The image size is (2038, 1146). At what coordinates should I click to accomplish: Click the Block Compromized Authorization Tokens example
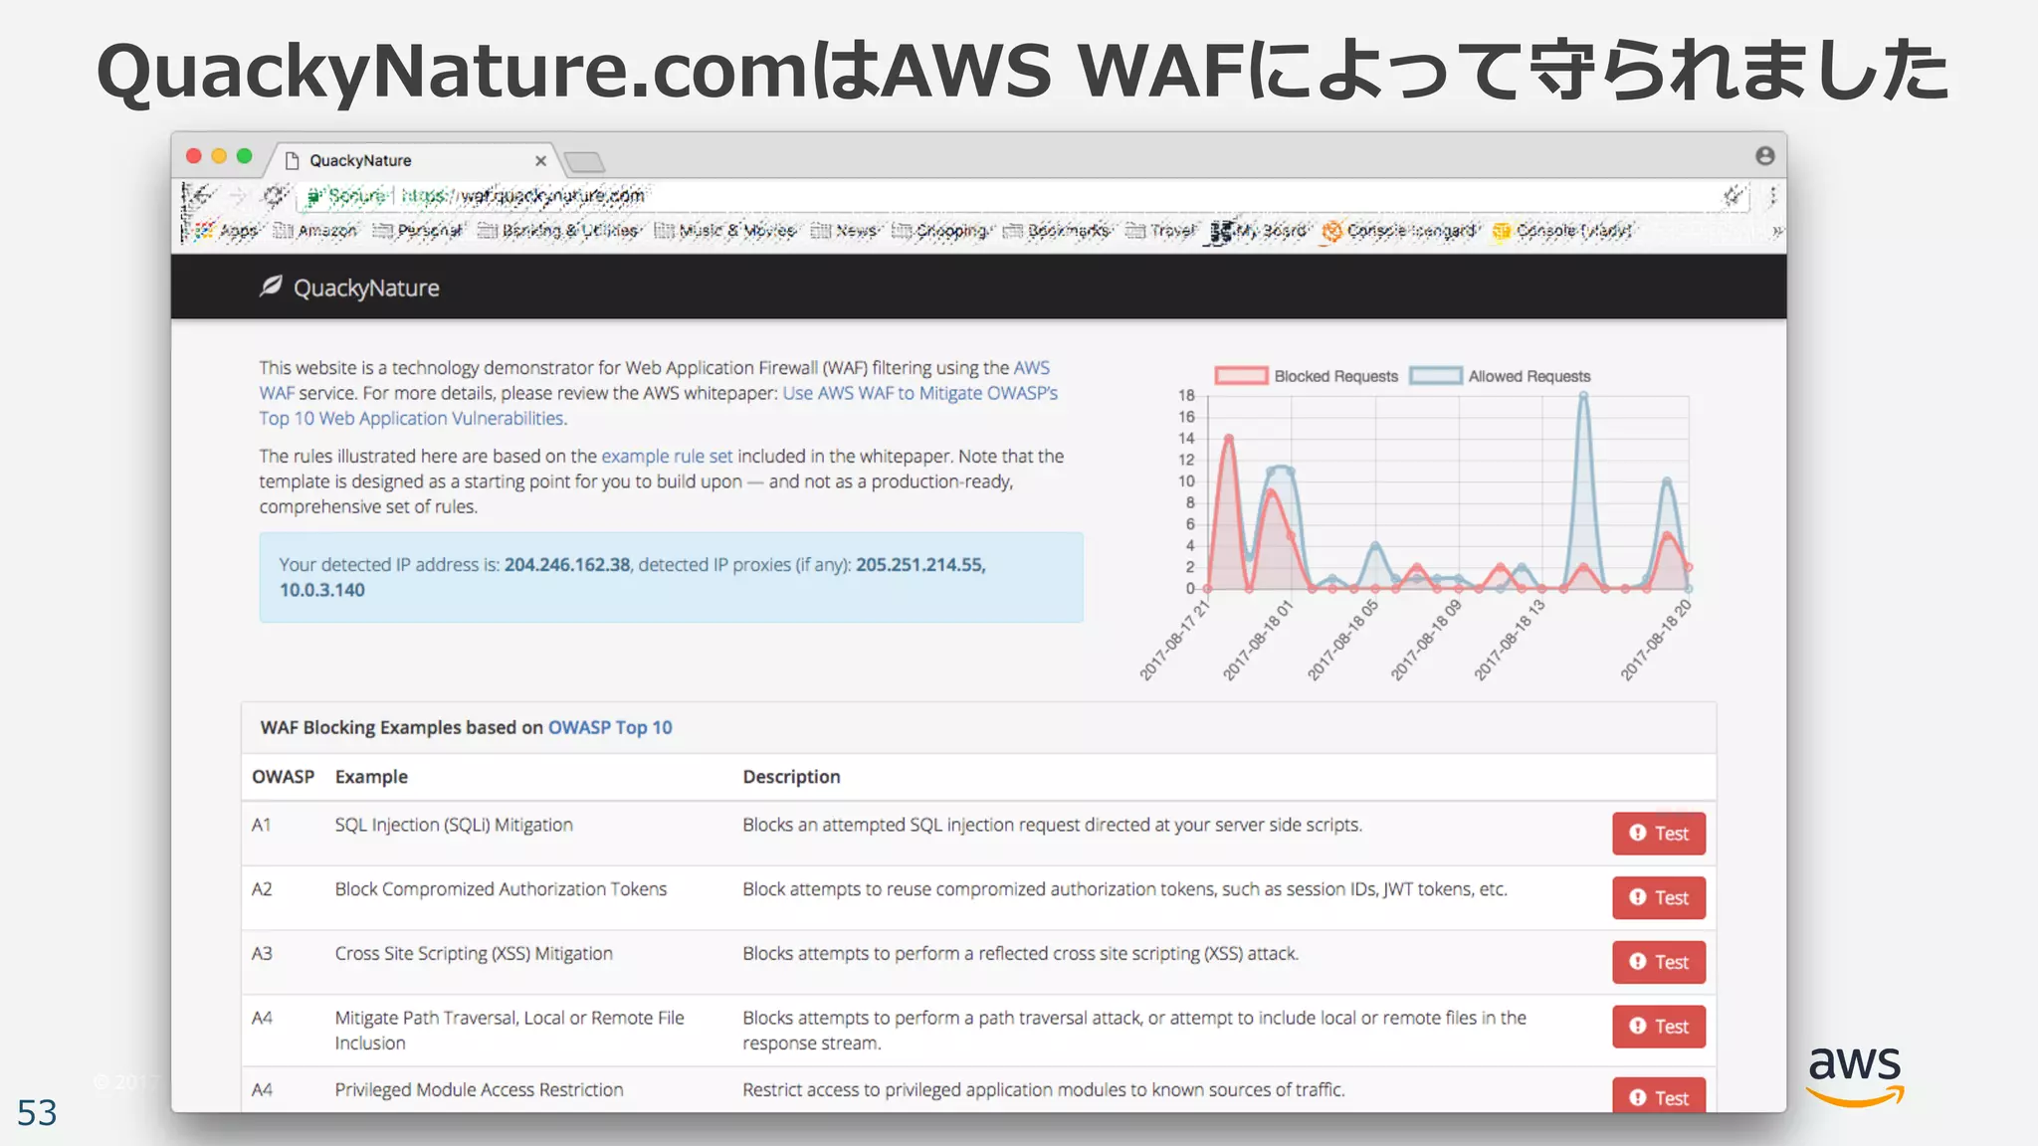[501, 889]
